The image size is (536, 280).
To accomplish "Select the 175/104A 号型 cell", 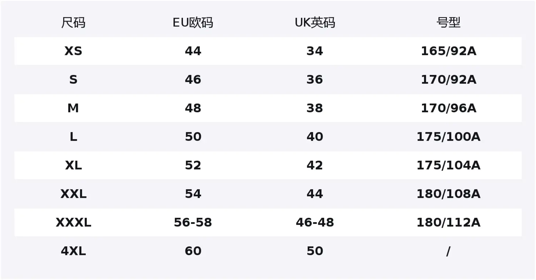I will point(448,165).
